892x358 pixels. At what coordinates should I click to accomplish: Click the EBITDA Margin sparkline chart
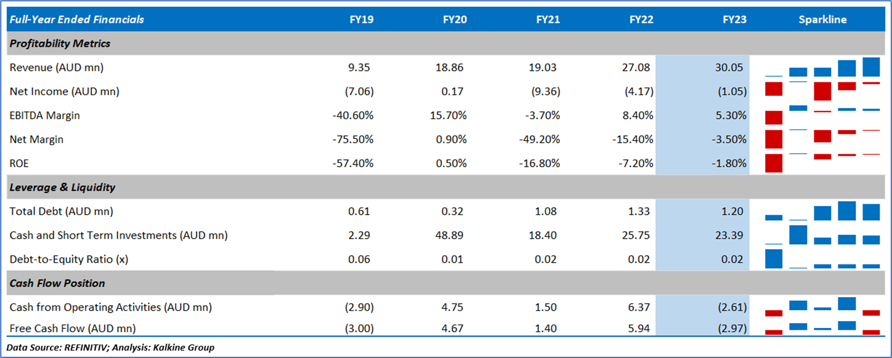pos(822,115)
